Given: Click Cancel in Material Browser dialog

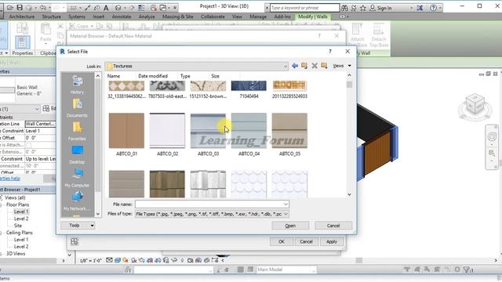Looking at the screenshot, I should [306, 242].
